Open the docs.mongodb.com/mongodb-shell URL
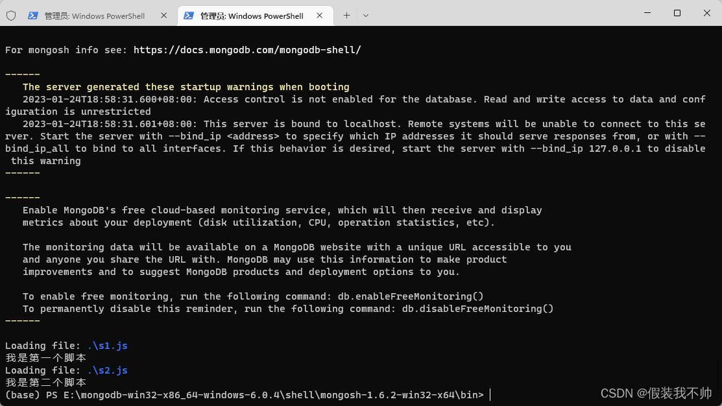Image resolution: width=722 pixels, height=406 pixels. click(x=247, y=50)
